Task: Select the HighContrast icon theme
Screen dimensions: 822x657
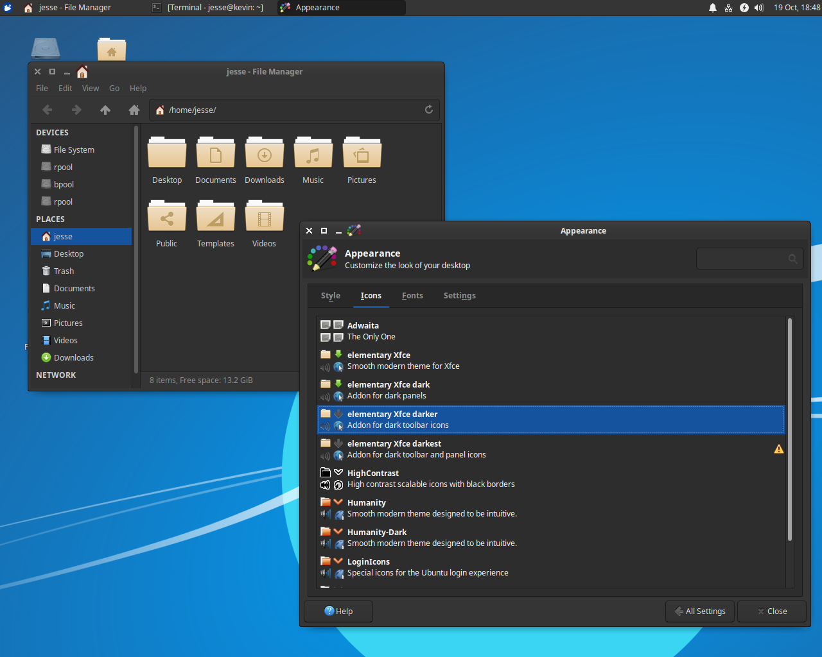Action: pos(551,479)
